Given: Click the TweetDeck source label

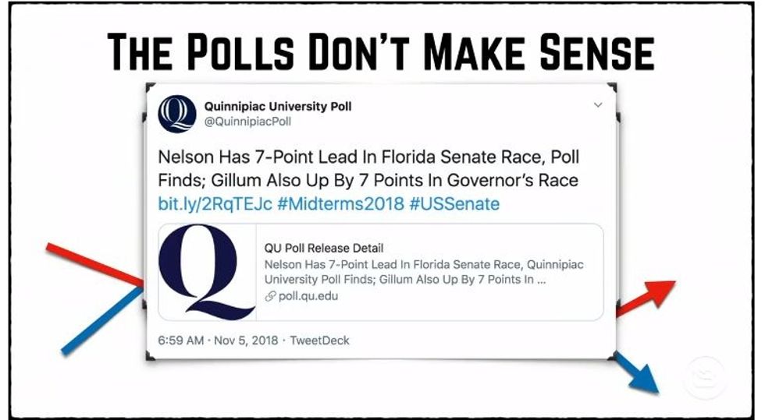Looking at the screenshot, I should point(320,341).
